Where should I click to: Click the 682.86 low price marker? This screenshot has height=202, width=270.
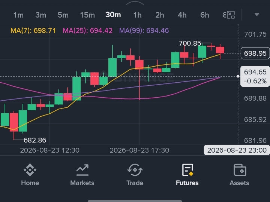click(35, 140)
